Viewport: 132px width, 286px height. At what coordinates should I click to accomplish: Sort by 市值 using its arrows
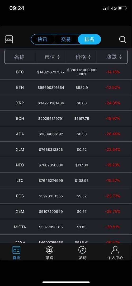[x=58, y=57]
